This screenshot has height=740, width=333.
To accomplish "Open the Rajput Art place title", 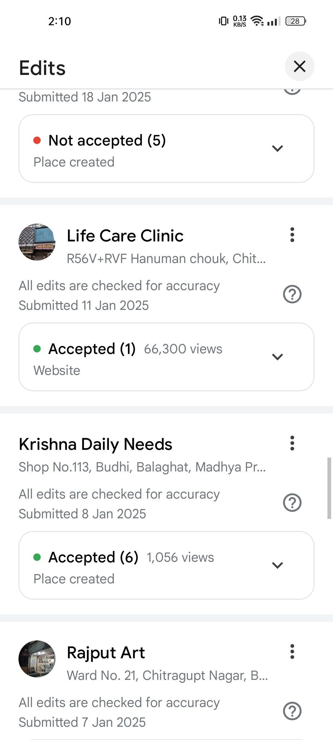I will point(106,653).
